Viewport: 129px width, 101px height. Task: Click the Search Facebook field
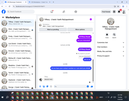[21, 12]
